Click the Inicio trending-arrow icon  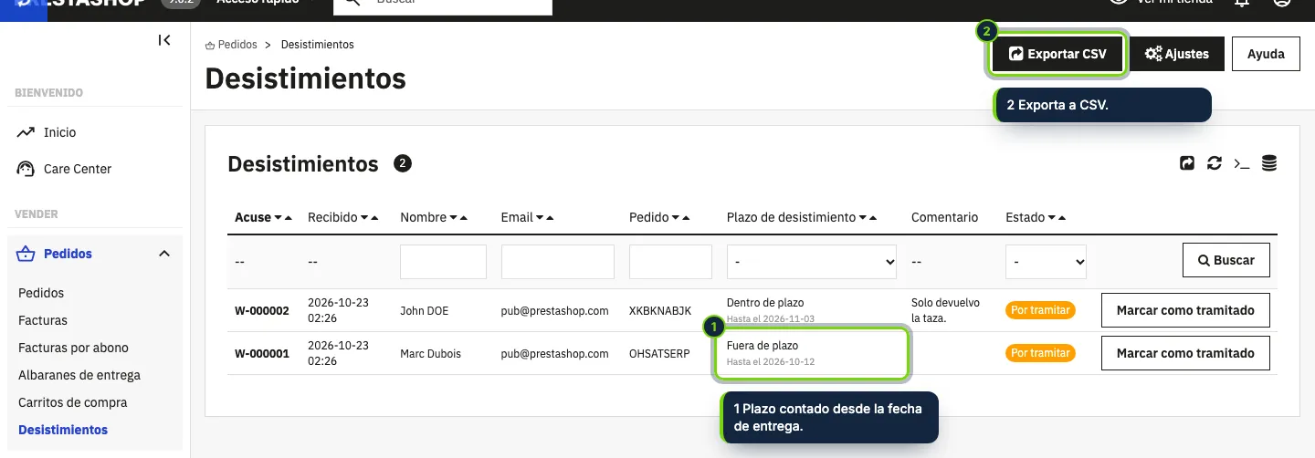coord(26,132)
